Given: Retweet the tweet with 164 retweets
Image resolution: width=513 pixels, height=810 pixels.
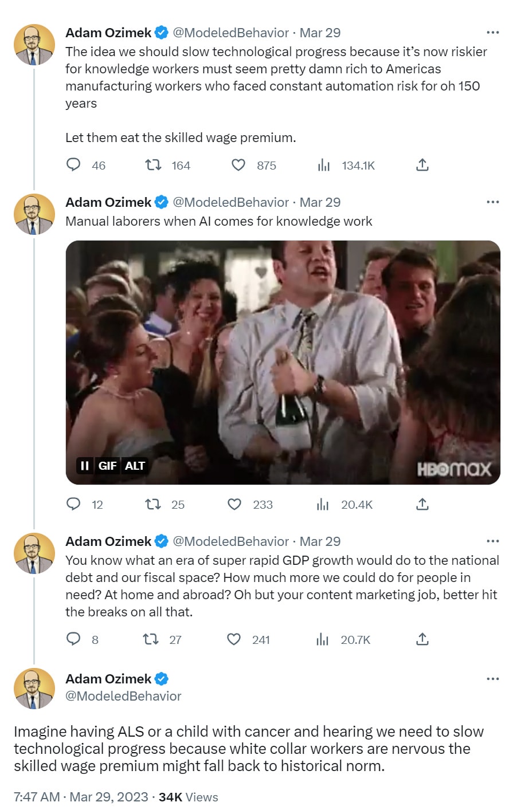Looking at the screenshot, I should point(152,165).
